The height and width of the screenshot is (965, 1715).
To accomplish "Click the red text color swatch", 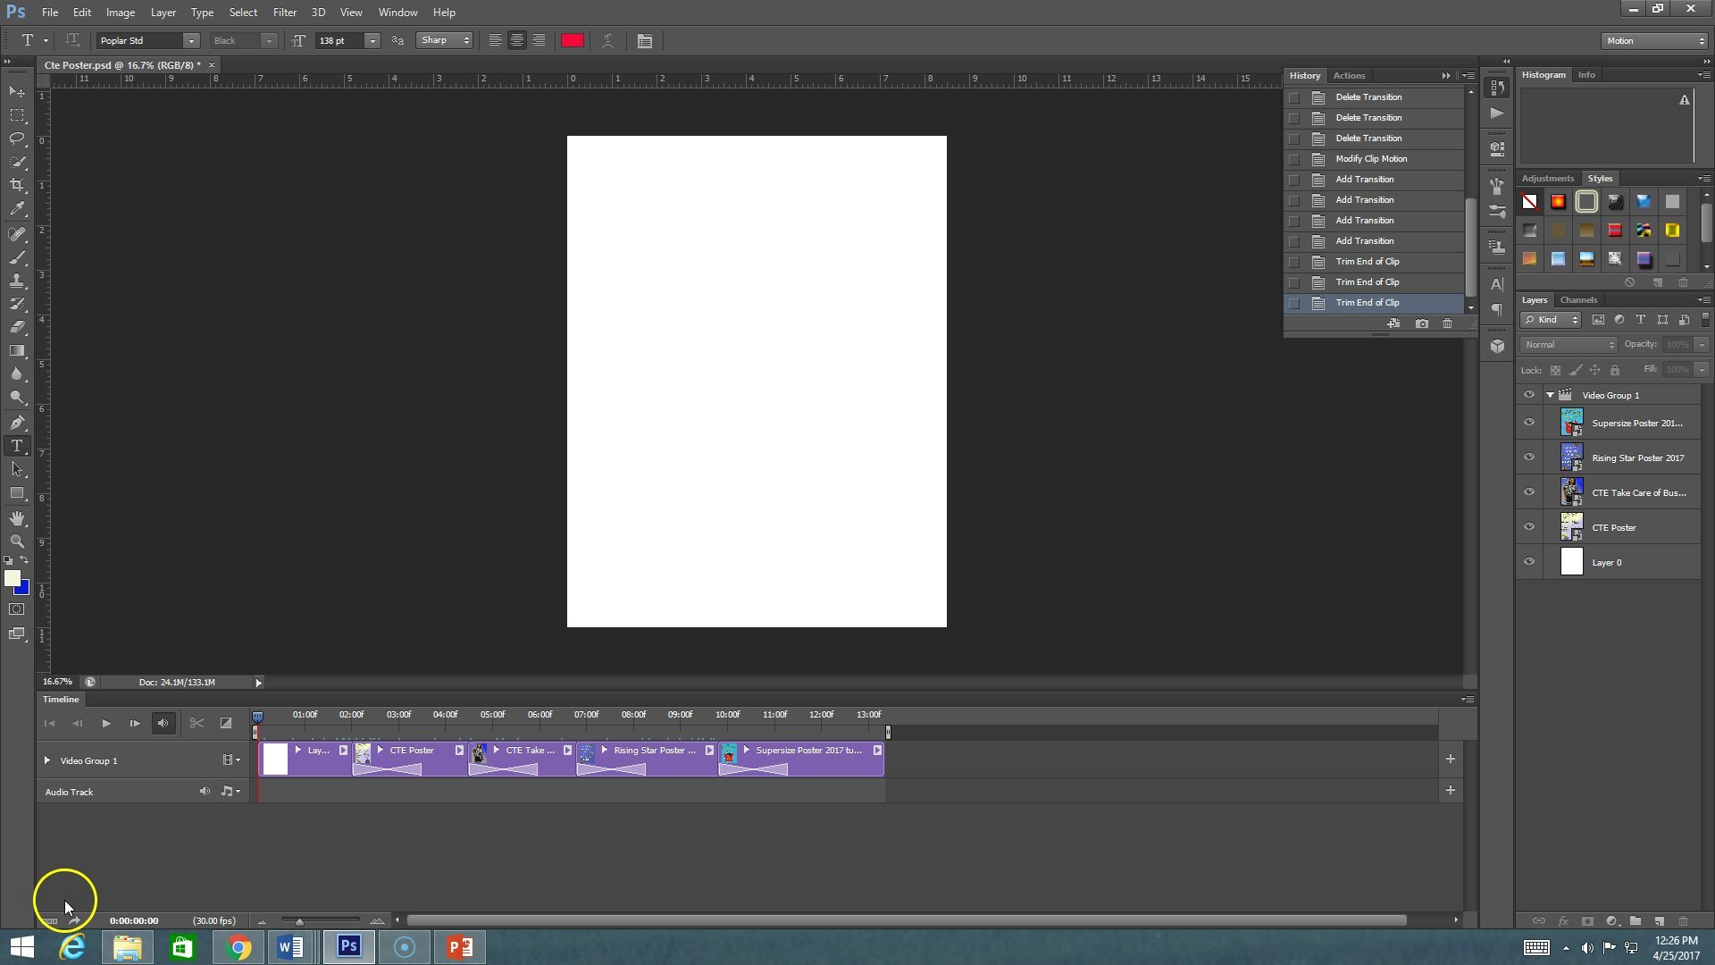I will click(x=573, y=41).
